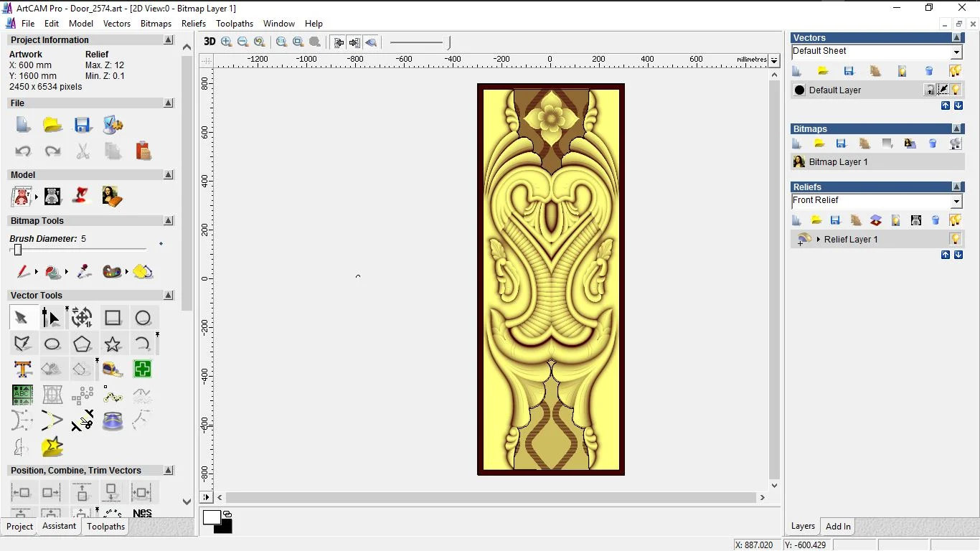Toggle lock on Default Layer
The width and height of the screenshot is (980, 551).
tap(930, 90)
